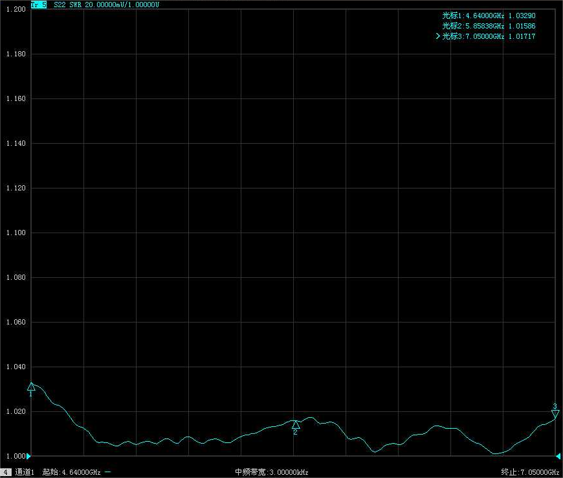Click marker 1 triangle on the trace
This screenshot has height=478, width=563.
[x=30, y=387]
